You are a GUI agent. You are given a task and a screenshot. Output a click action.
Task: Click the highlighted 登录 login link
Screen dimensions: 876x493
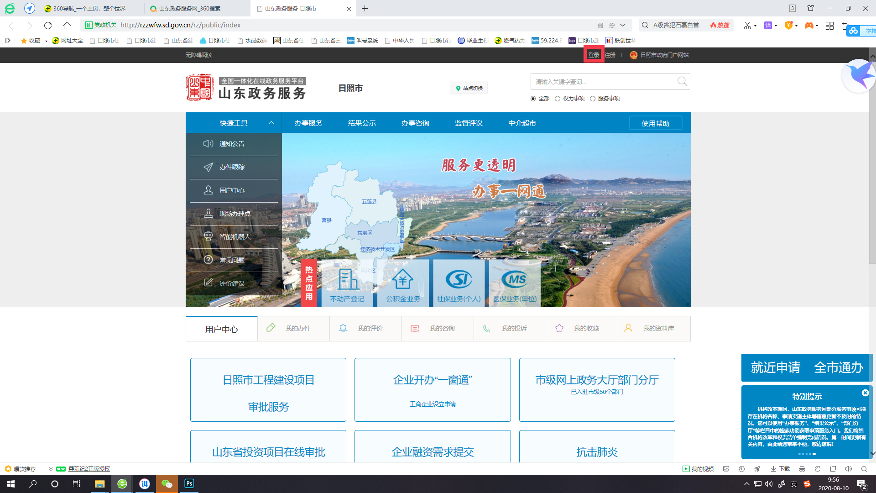click(x=593, y=55)
